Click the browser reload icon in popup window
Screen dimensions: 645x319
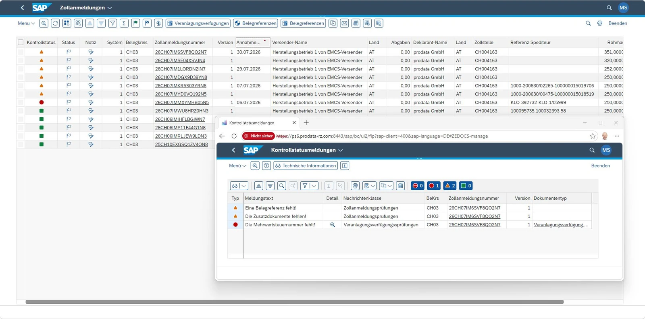pos(234,136)
